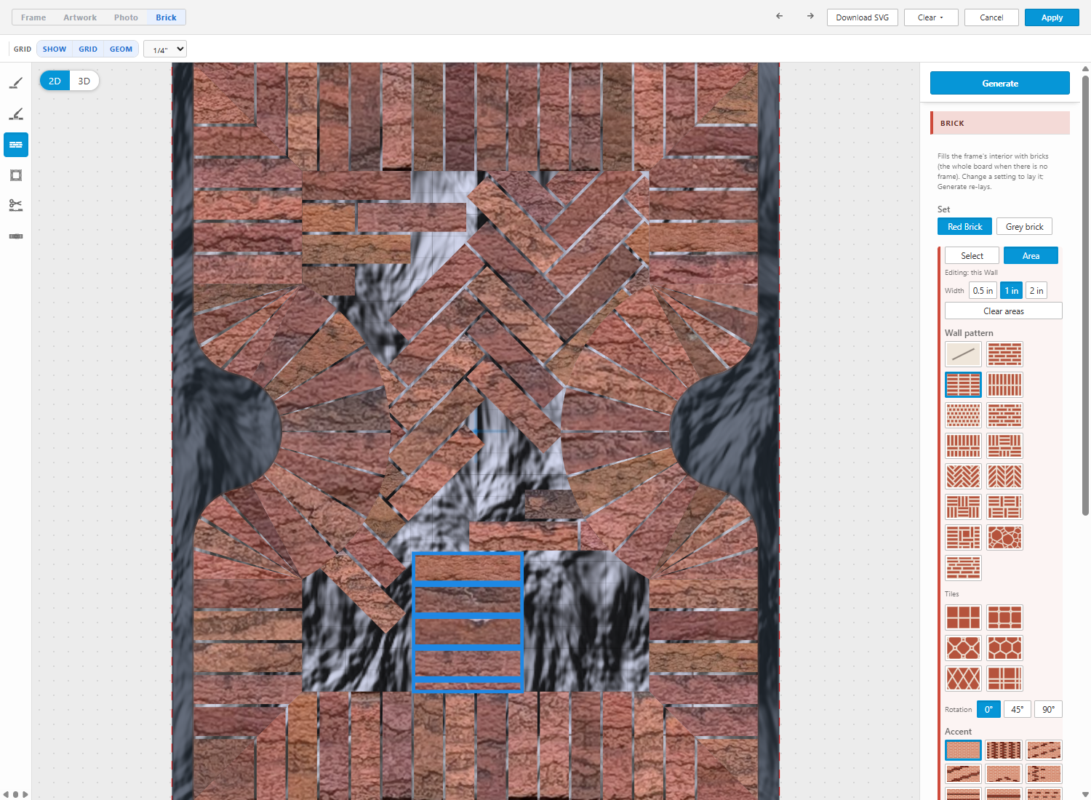This screenshot has height=800, width=1091.
Task: Open the Clear dropdown menu
Action: 931,17
